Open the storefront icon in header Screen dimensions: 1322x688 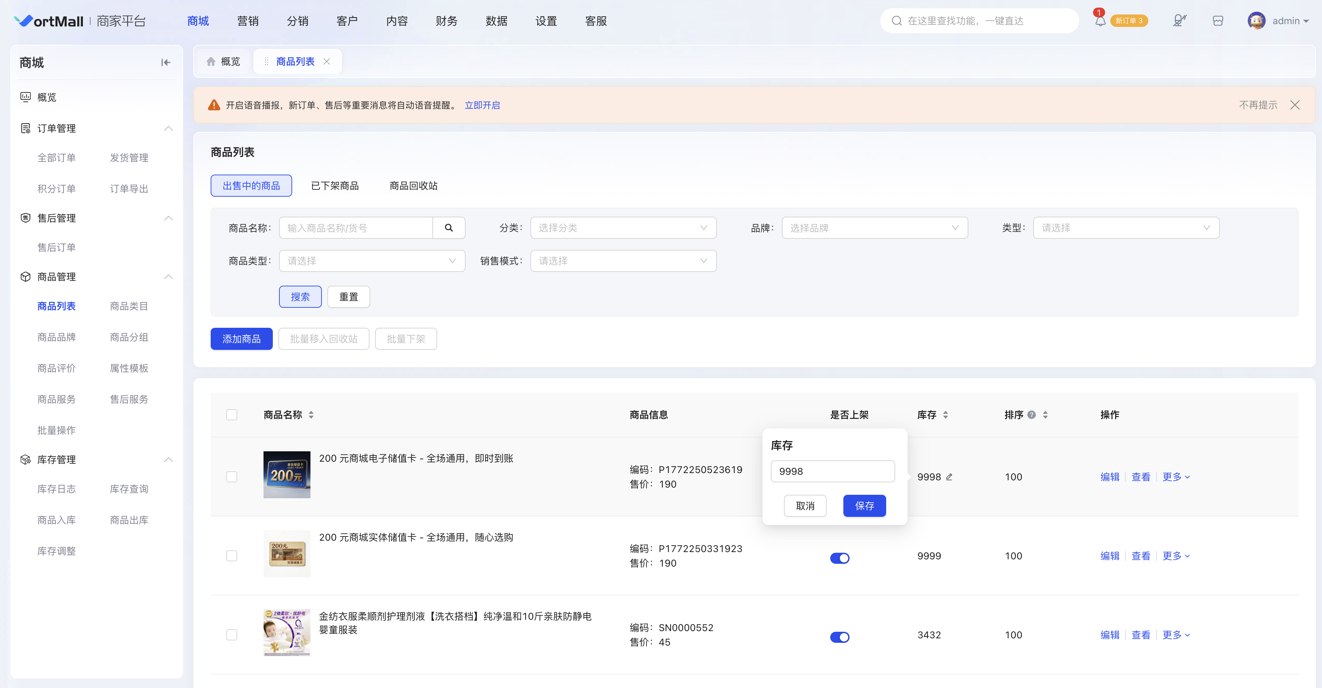tap(1218, 20)
